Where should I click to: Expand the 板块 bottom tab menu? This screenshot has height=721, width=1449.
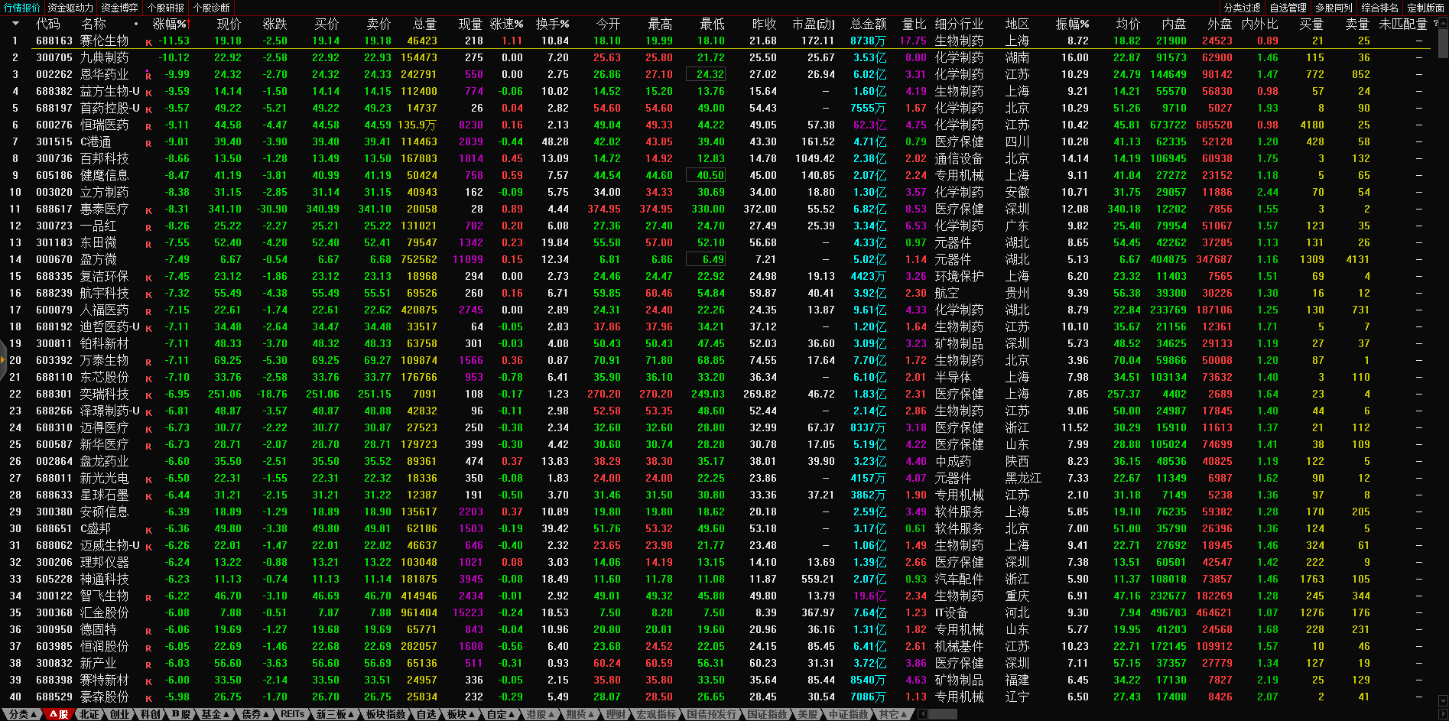[461, 714]
